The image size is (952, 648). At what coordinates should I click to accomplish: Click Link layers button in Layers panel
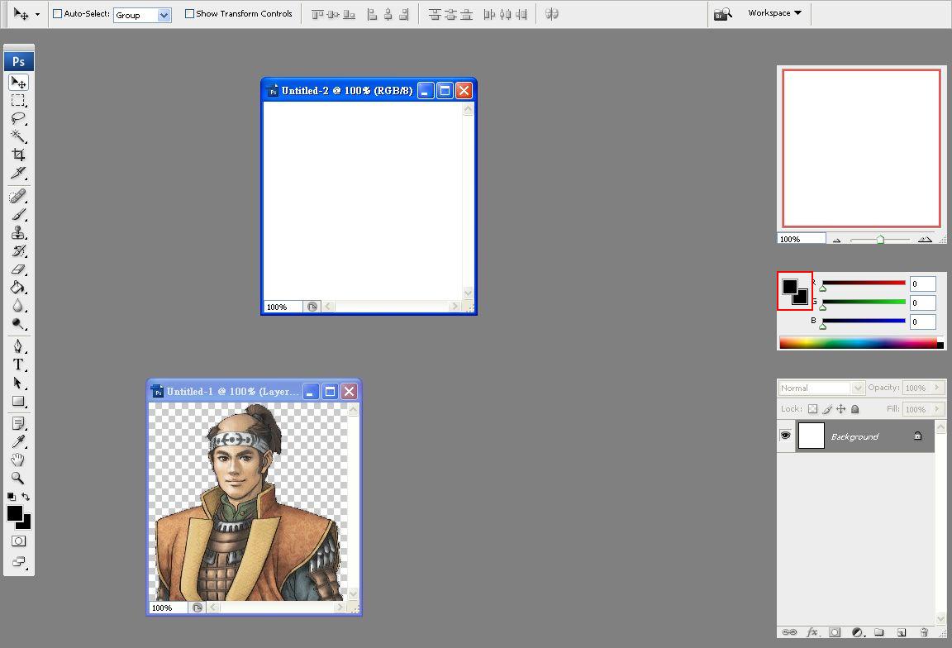click(x=789, y=632)
